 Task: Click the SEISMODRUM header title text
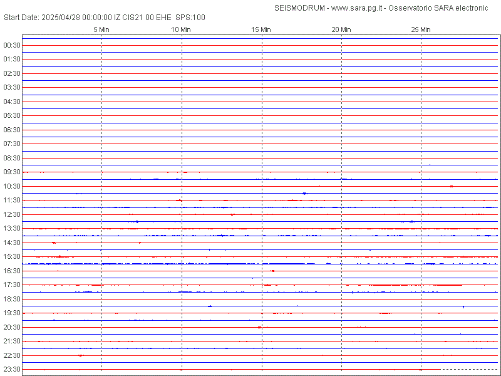tap(381, 8)
